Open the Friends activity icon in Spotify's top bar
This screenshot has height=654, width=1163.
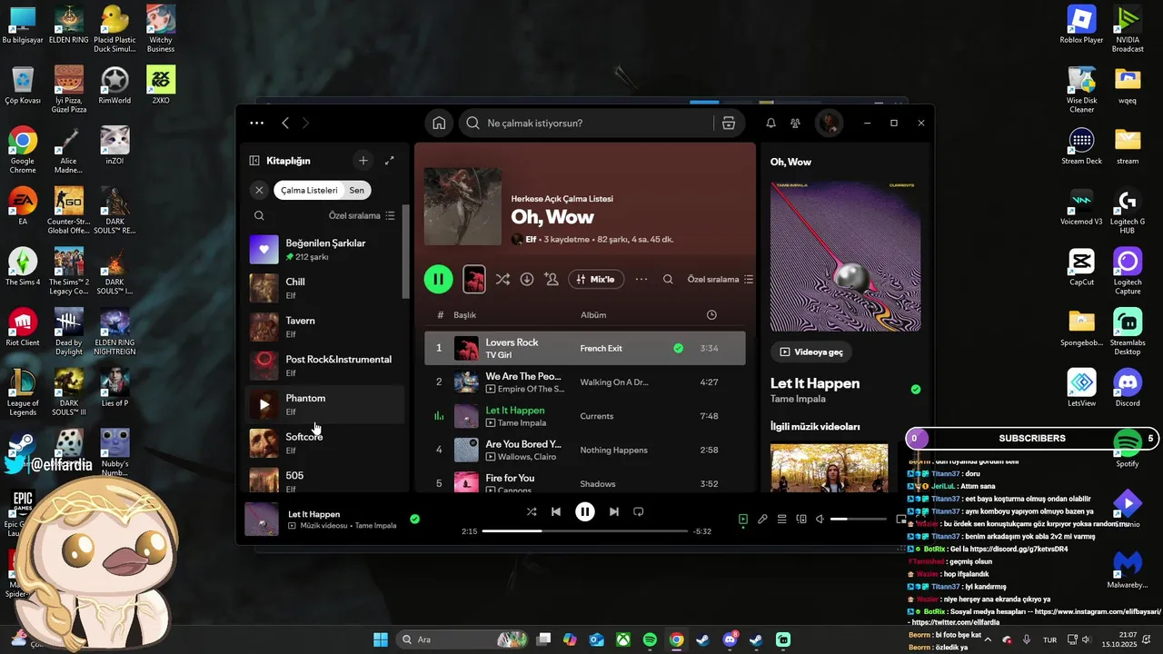(x=796, y=124)
